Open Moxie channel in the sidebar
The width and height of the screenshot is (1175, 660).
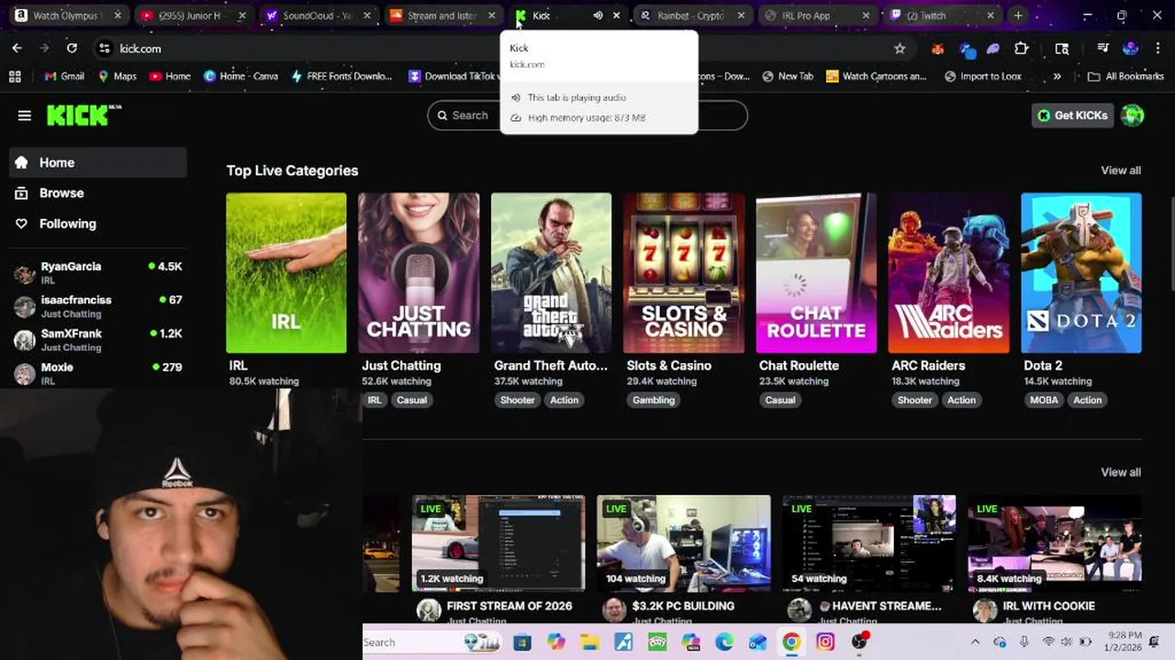click(97, 373)
